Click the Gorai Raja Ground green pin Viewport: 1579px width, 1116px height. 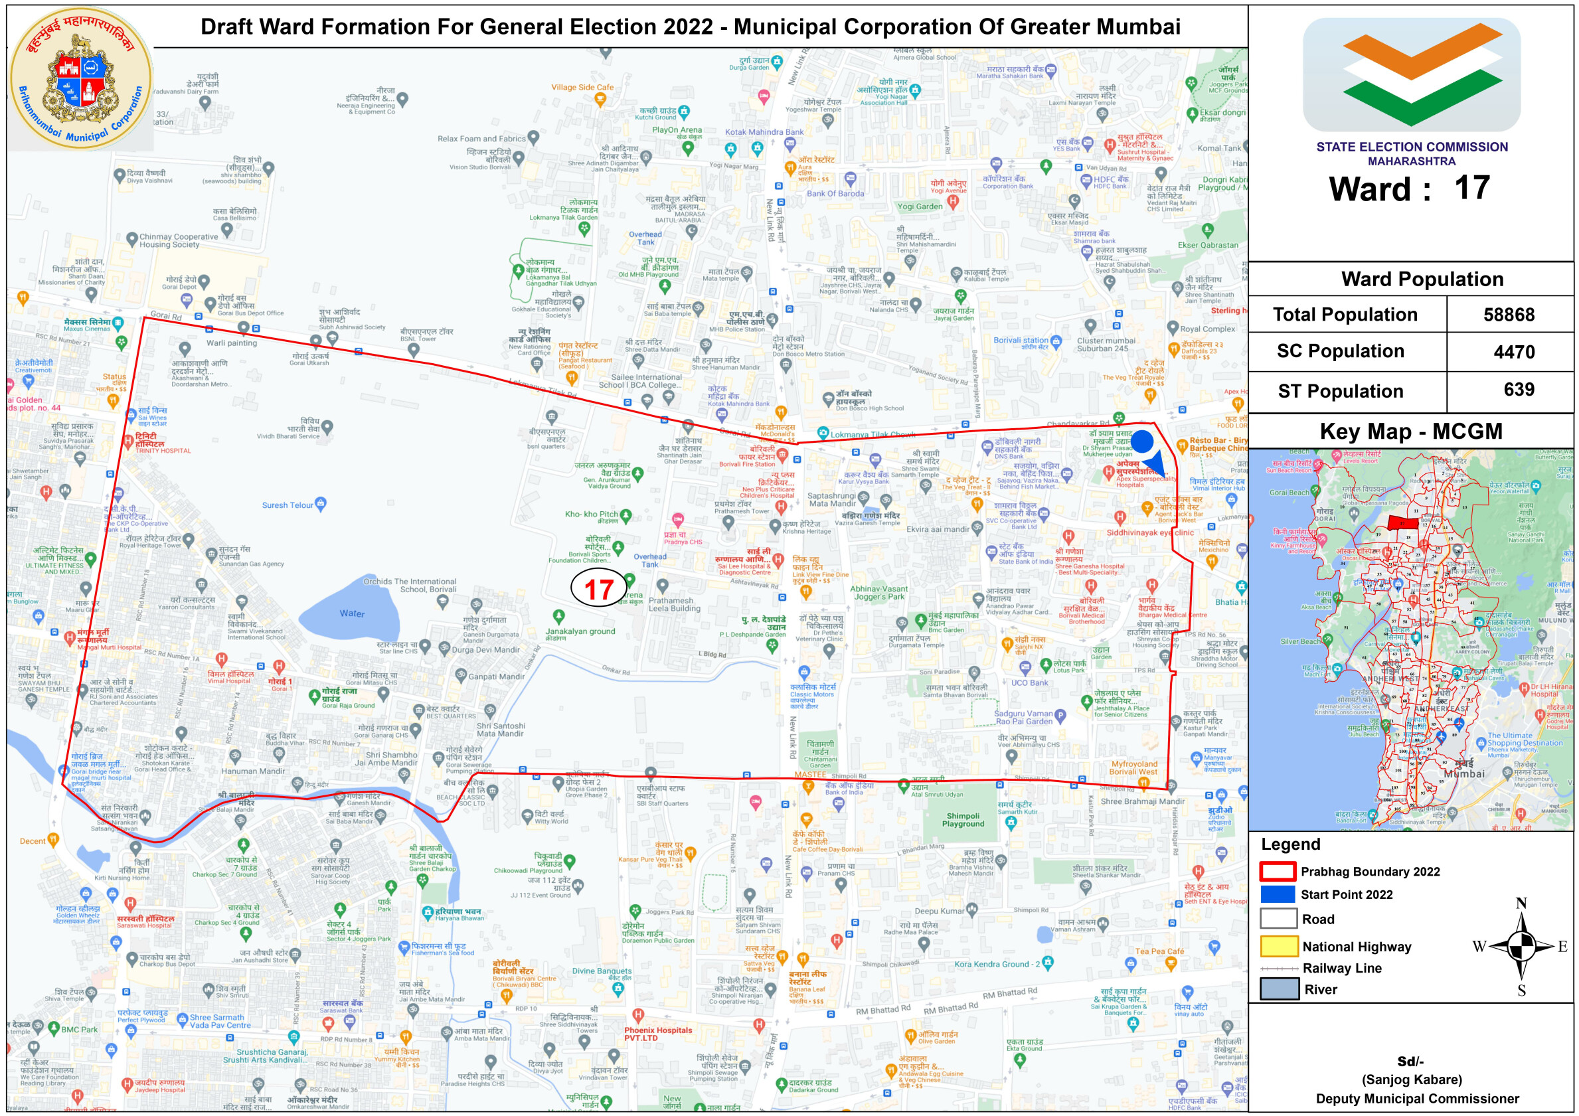pyautogui.click(x=314, y=696)
